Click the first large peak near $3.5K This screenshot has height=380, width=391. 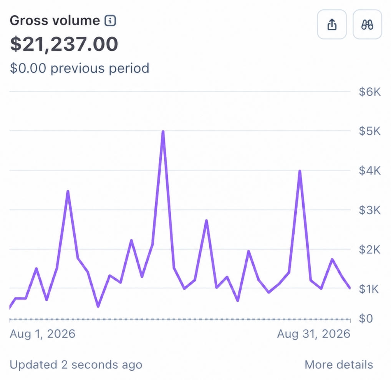68,192
